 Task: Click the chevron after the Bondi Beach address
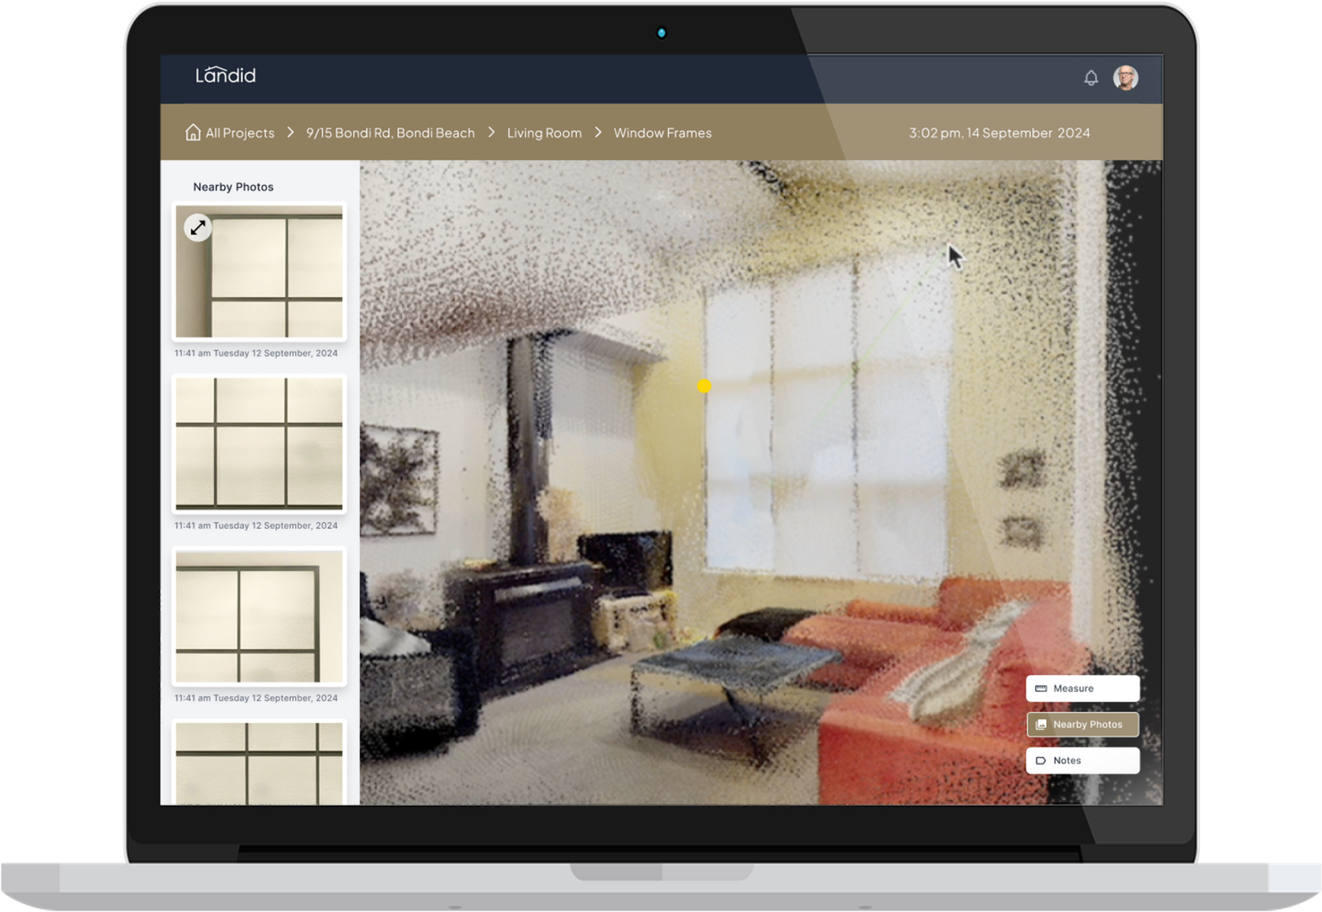click(492, 133)
